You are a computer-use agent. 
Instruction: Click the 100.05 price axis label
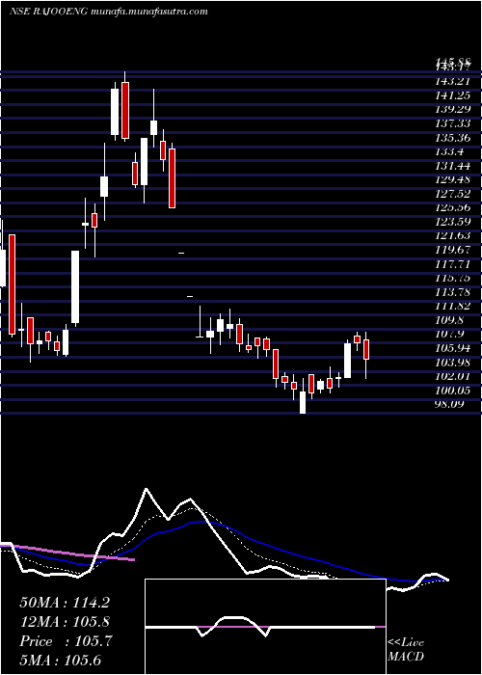[x=452, y=390]
